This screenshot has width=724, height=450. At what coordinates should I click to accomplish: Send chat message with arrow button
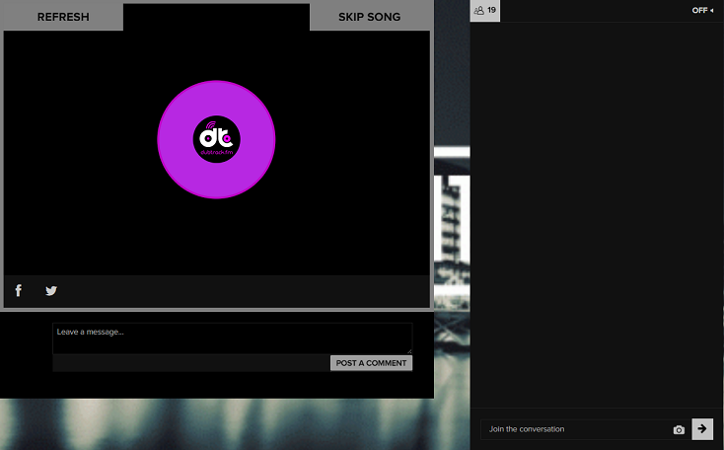702,428
